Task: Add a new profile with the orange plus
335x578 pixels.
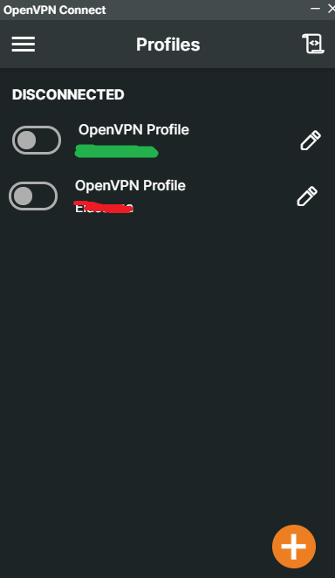Action: tap(294, 547)
